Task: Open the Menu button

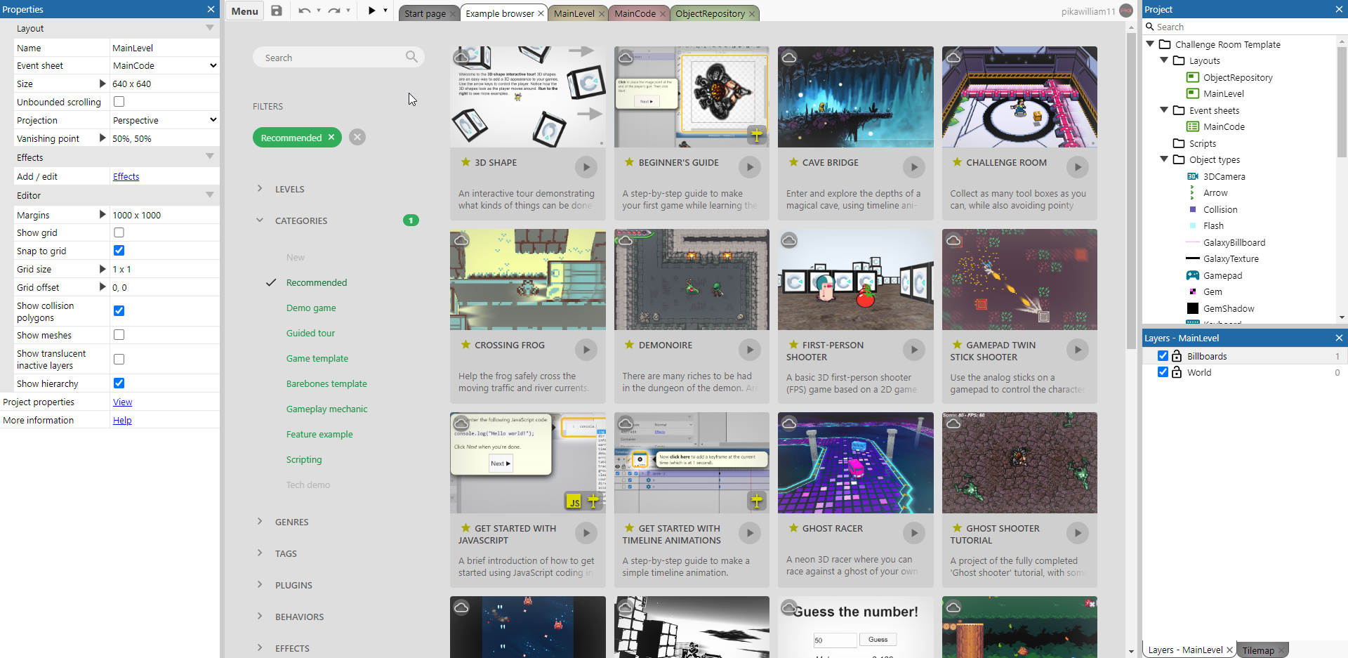Action: coord(244,11)
